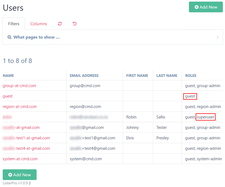Expand the 'What pages to show' filter panel
This screenshot has height=187, width=225.
(x=218, y=37)
